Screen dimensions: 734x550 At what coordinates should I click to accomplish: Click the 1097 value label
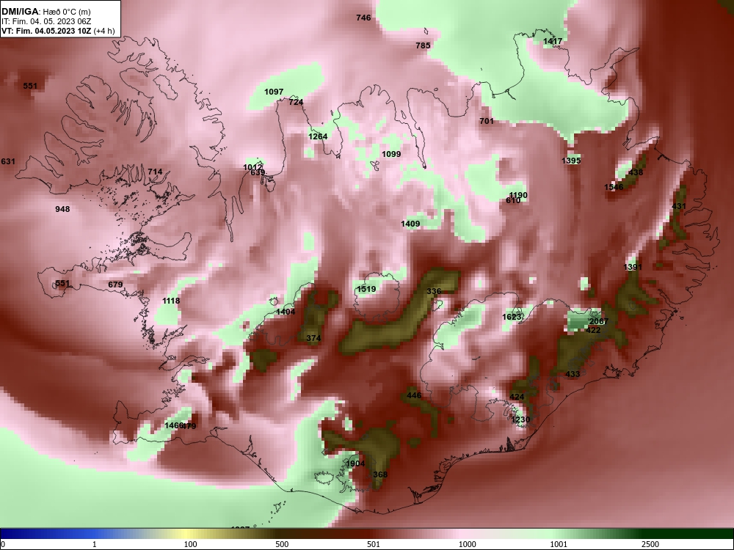(274, 92)
